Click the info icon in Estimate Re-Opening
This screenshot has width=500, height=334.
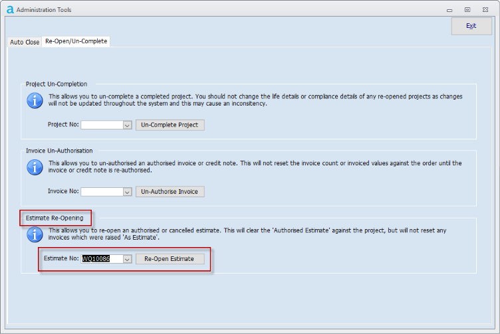click(35, 234)
